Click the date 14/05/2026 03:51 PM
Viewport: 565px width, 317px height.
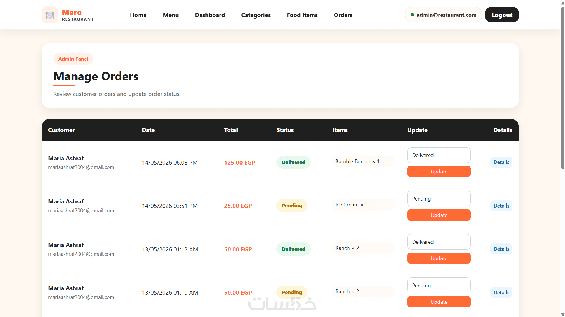pyautogui.click(x=170, y=206)
